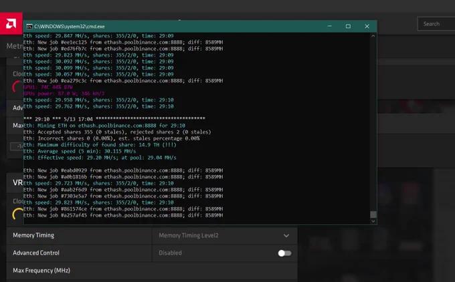Click the Max Frequency (MHz) label
The height and width of the screenshot is (282, 455).
[x=41, y=271]
